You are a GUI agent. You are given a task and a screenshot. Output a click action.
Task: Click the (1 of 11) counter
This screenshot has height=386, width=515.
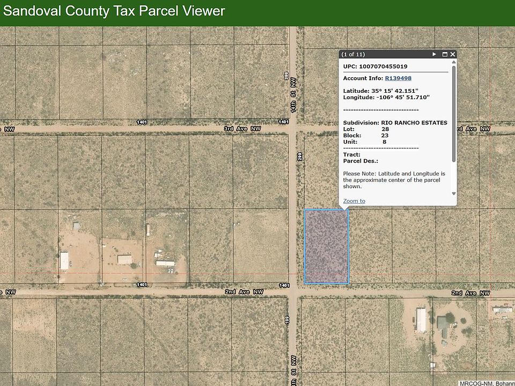tap(353, 54)
